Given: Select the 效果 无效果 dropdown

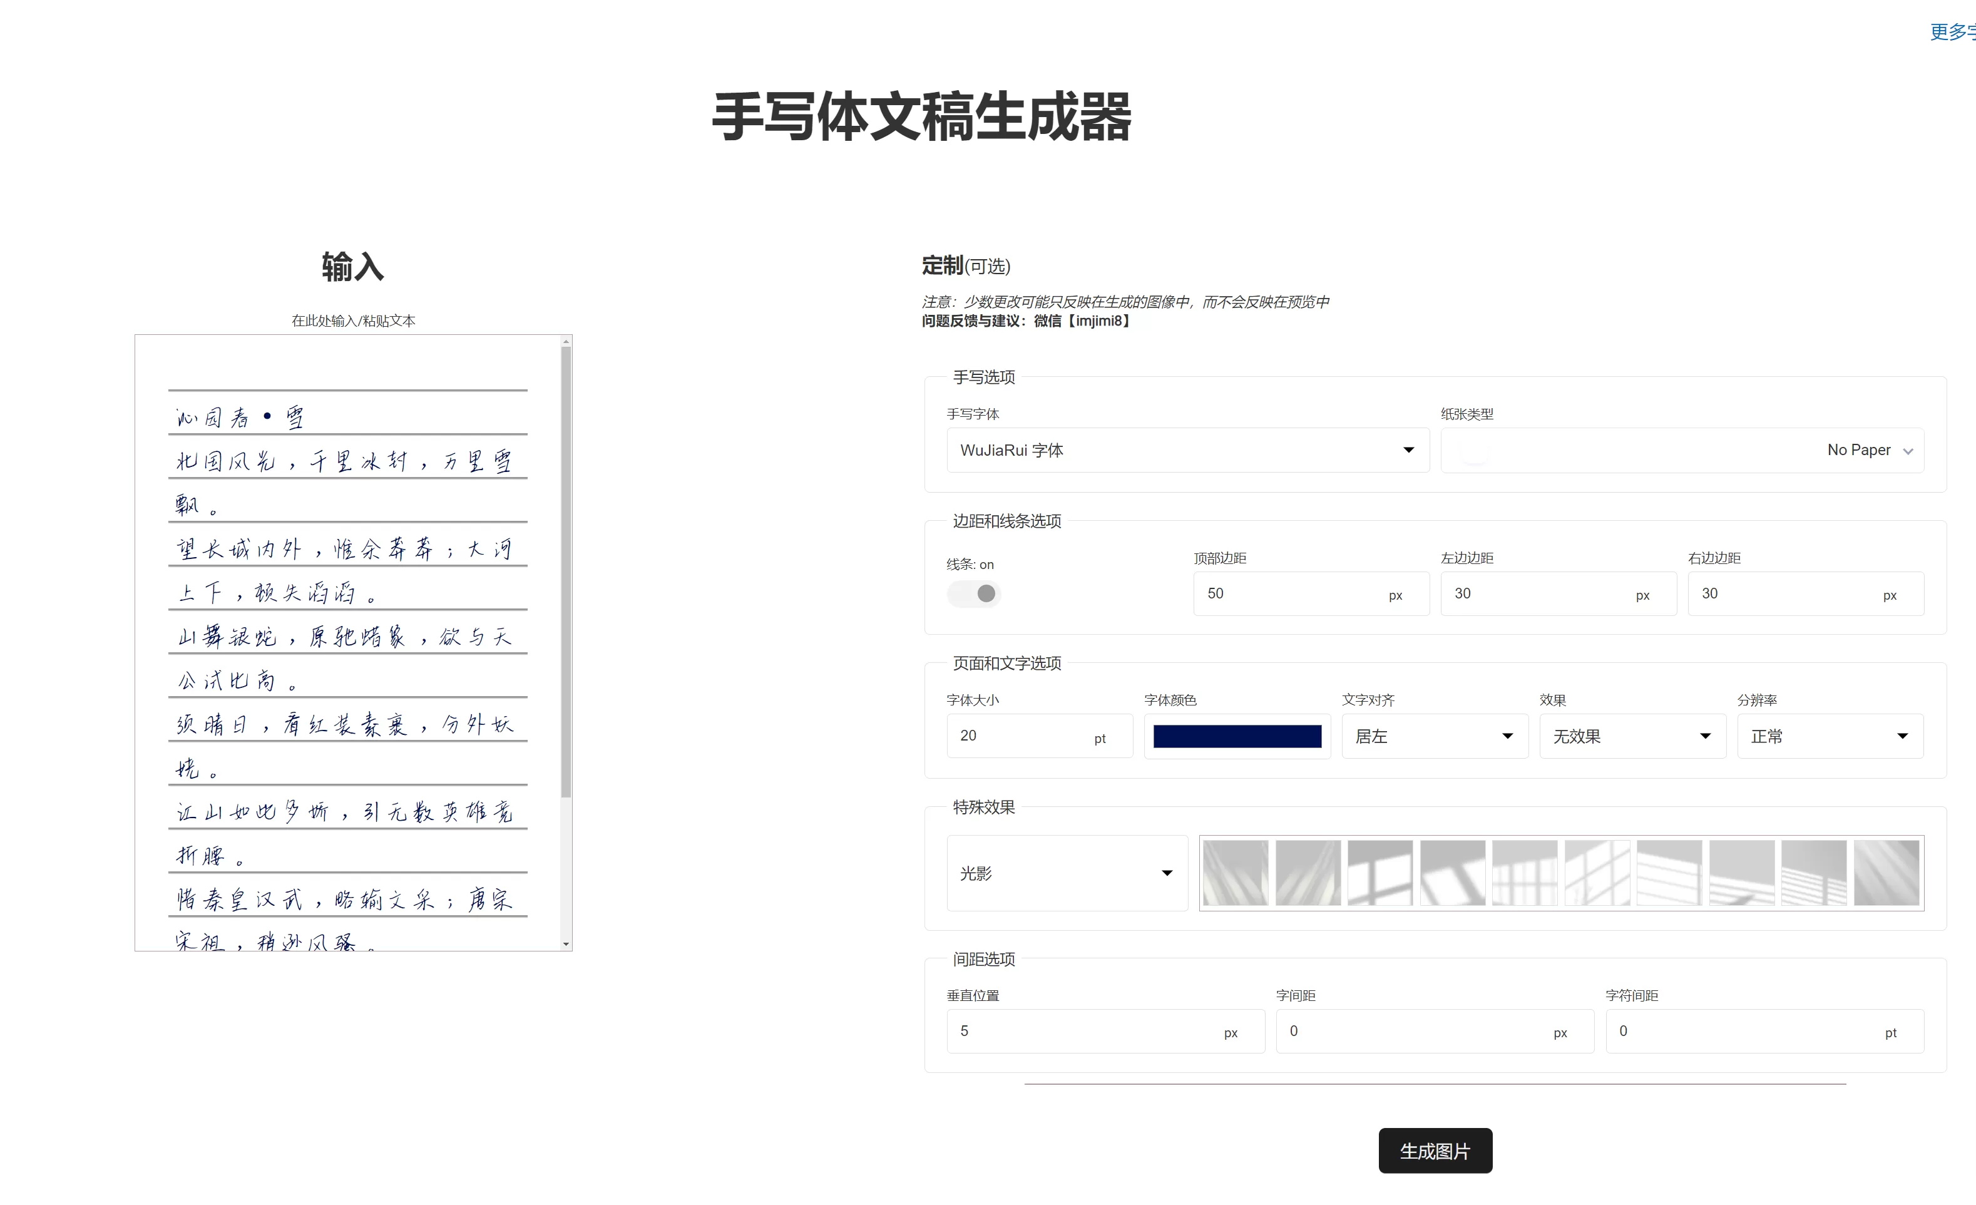Looking at the screenshot, I should click(1627, 734).
